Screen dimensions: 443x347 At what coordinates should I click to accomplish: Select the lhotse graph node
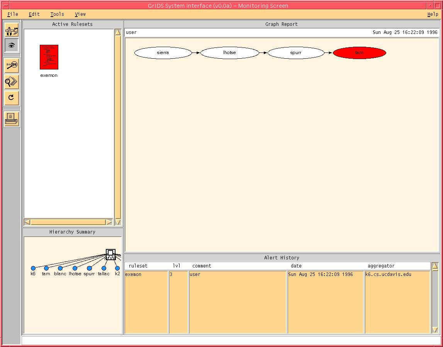(x=229, y=53)
